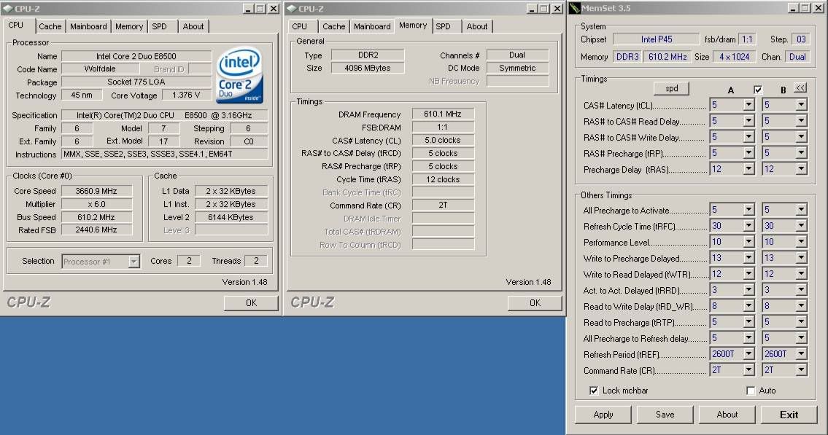Open column A RAS# to CAS# Write Delay dropdown
The height and width of the screenshot is (435, 828).
pos(748,137)
